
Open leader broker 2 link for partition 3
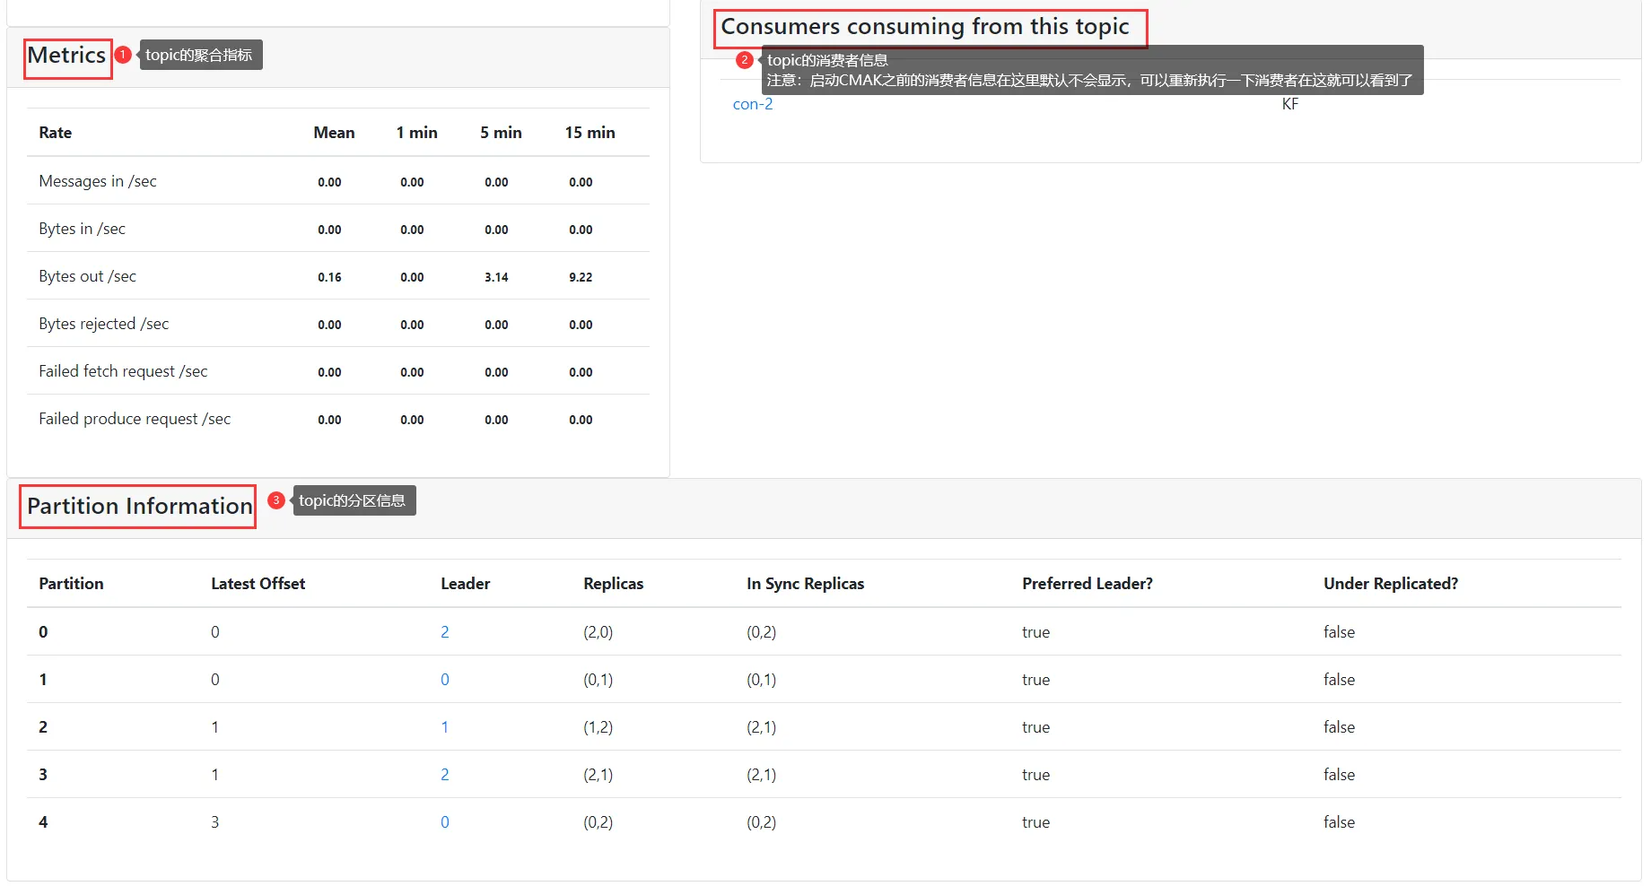point(445,775)
